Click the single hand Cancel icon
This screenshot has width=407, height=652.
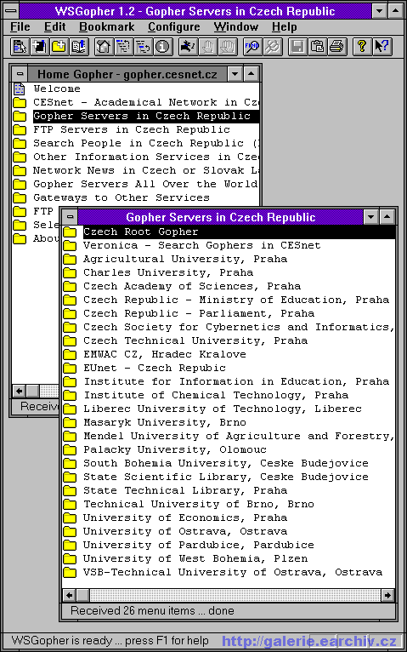pos(208,47)
